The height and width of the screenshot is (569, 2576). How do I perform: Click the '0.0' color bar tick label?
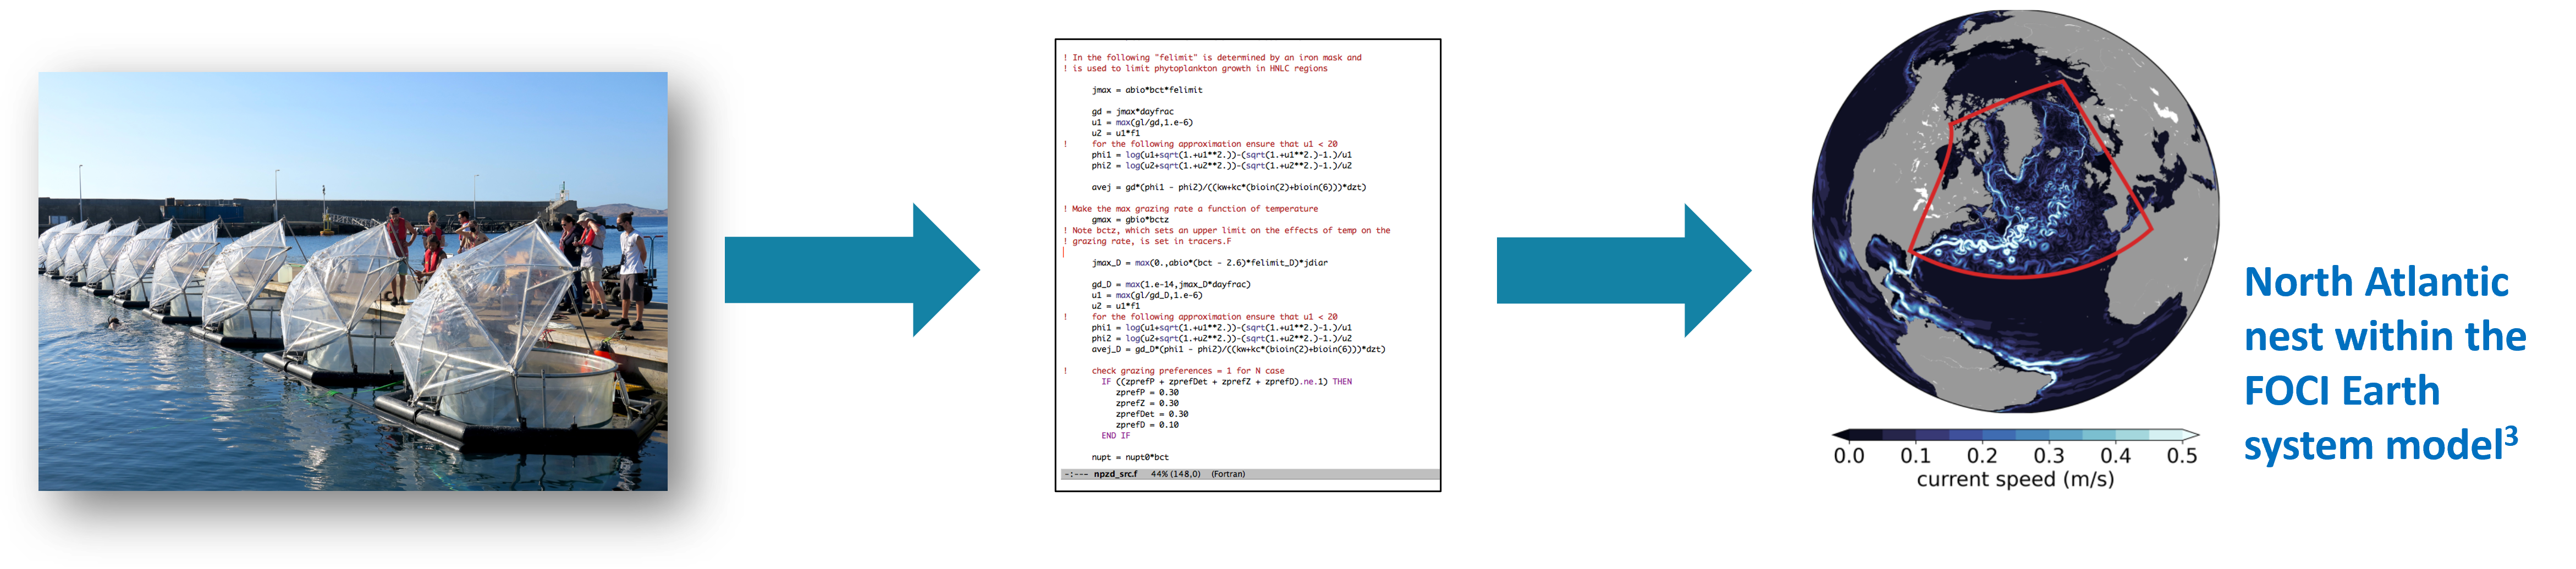1849,456
